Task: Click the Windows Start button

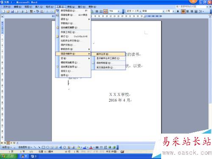Action: (x=8, y=156)
